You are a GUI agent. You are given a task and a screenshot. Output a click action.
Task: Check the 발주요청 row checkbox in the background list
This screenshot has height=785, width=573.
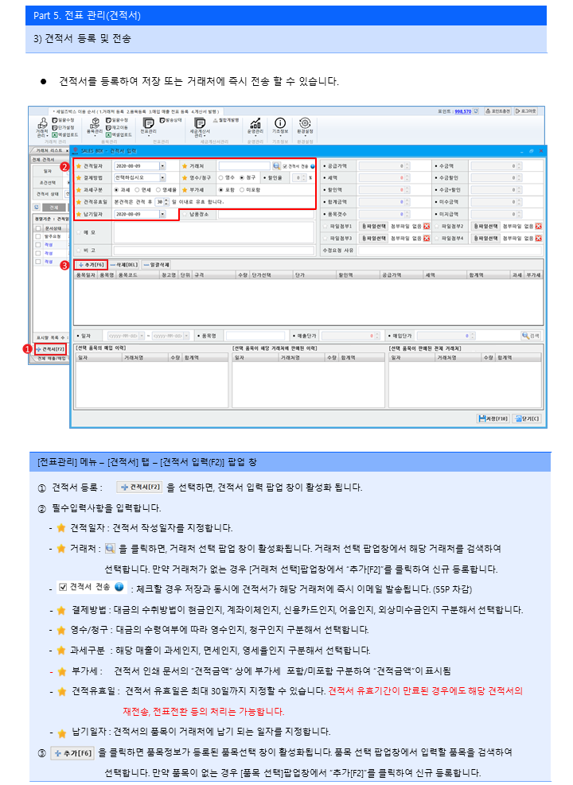tap(38, 236)
